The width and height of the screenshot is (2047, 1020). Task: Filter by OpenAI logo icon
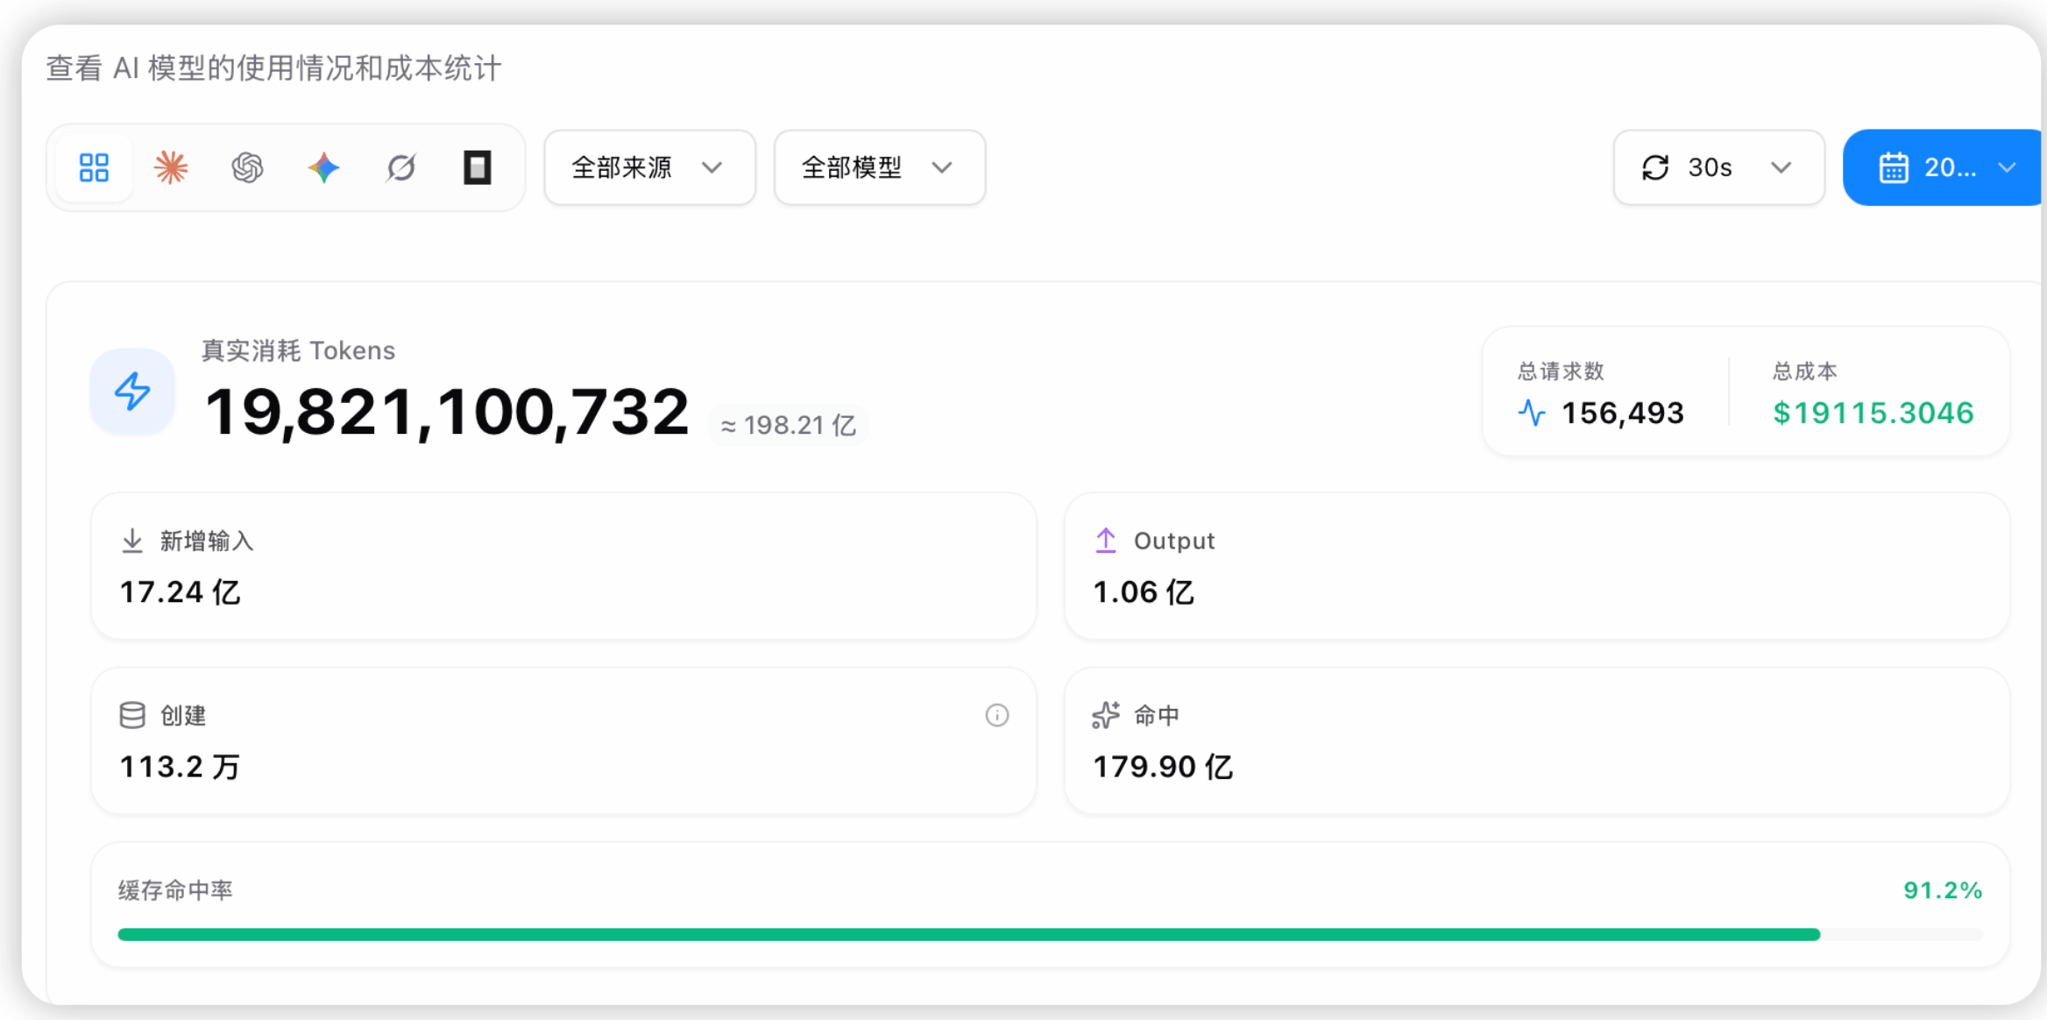pos(248,167)
